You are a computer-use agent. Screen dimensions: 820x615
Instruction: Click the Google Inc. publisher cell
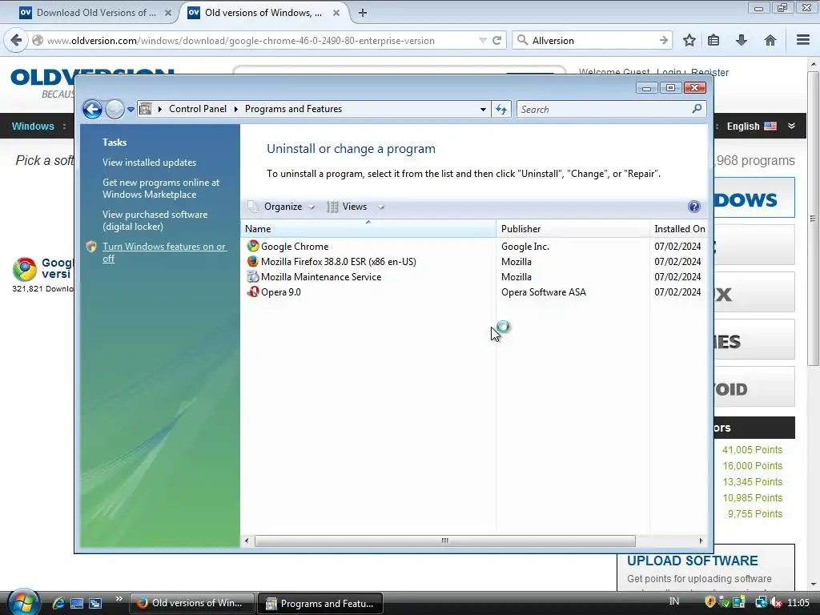tap(525, 247)
